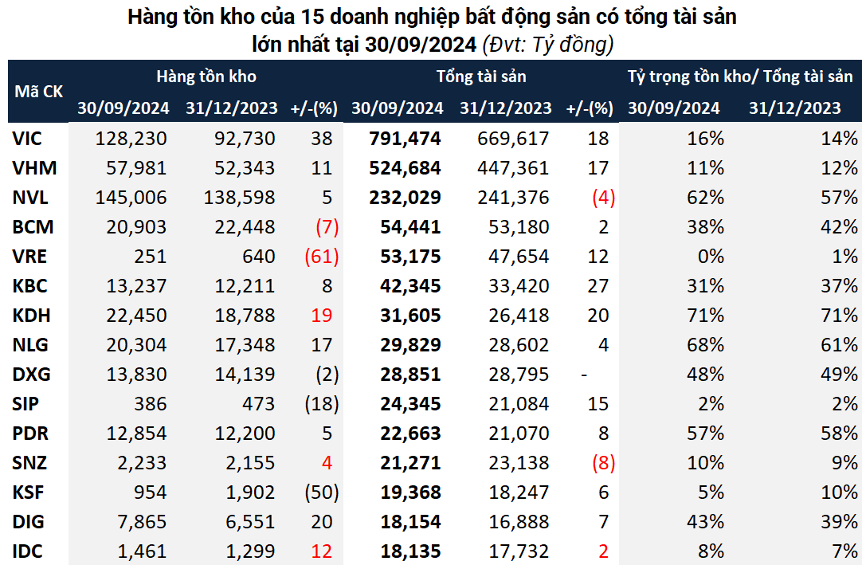Click VRE inventory ratio 0%
The image size is (862, 565).
click(x=711, y=257)
